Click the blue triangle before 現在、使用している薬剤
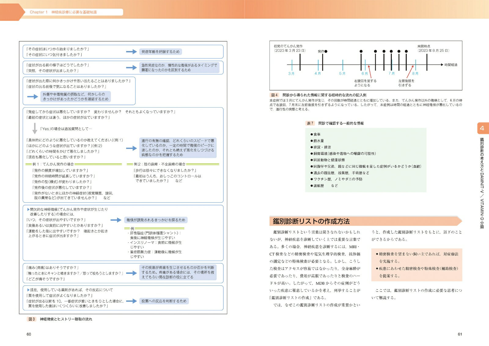 click(x=28, y=290)
